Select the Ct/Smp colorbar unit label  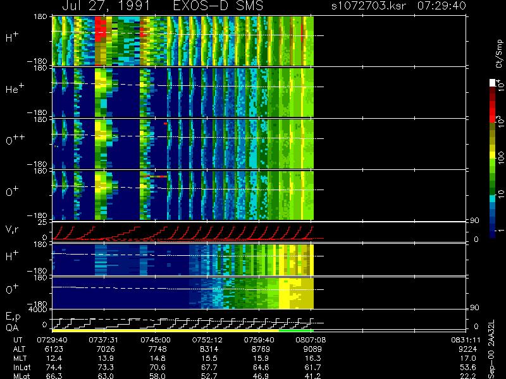(499, 54)
